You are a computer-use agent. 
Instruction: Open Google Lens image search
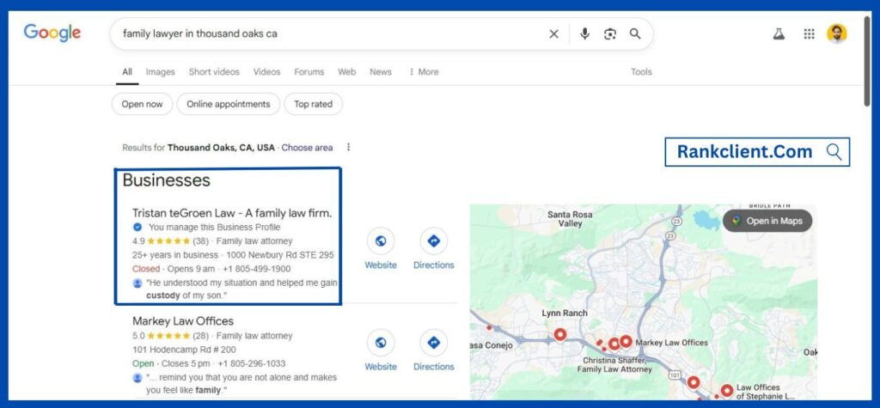pos(610,33)
